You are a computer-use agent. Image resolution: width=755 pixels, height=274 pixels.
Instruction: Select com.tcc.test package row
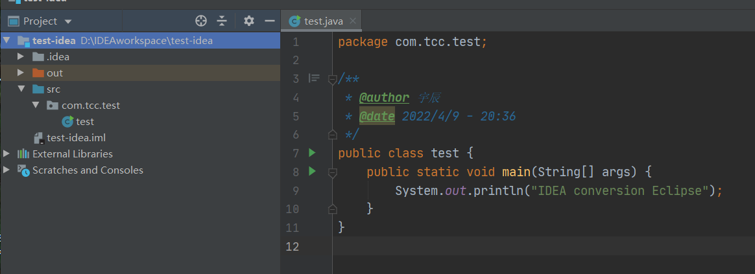click(139, 106)
